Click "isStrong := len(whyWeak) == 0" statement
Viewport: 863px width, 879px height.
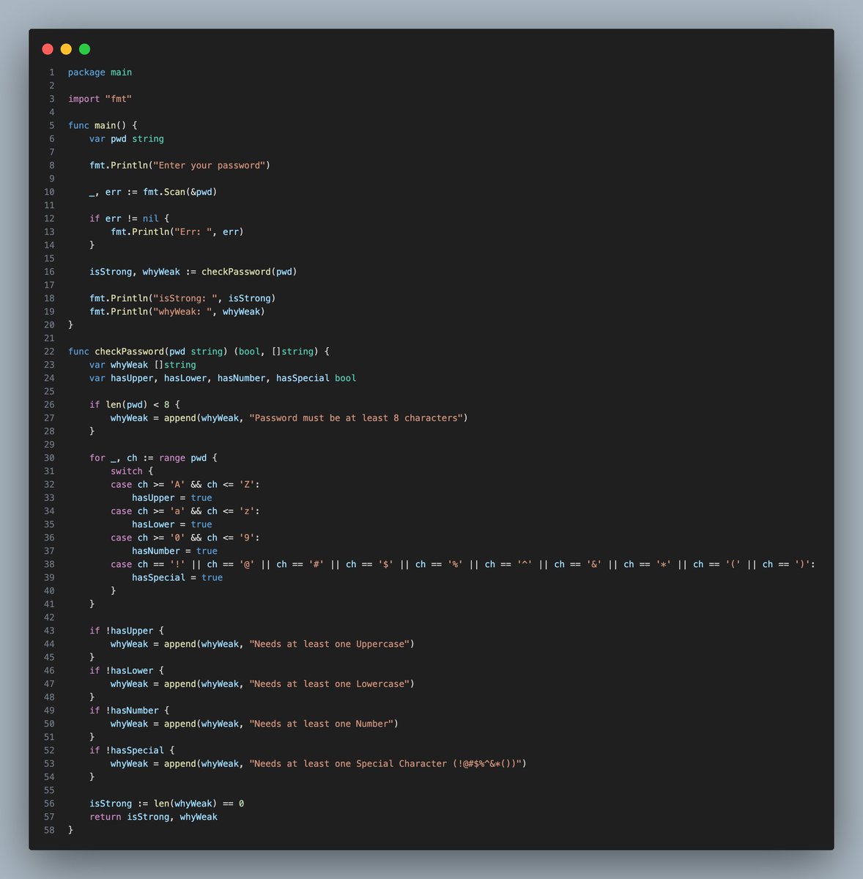pos(166,804)
